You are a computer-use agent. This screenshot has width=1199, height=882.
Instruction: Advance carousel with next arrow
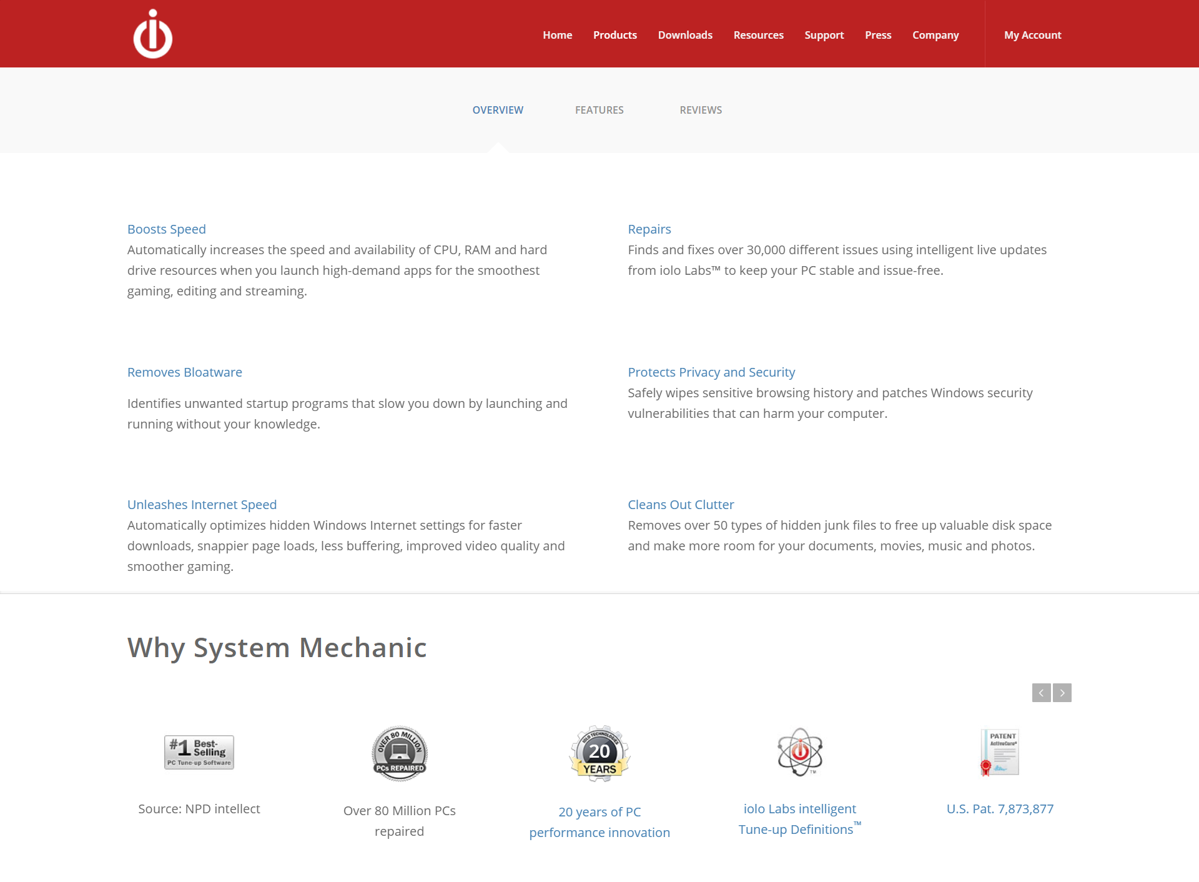[1062, 693]
